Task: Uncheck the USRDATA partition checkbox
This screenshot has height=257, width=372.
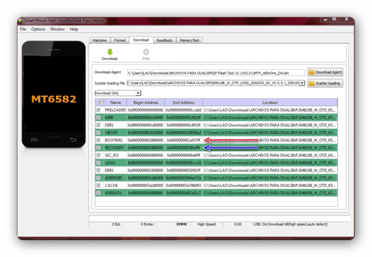Action: [99, 193]
